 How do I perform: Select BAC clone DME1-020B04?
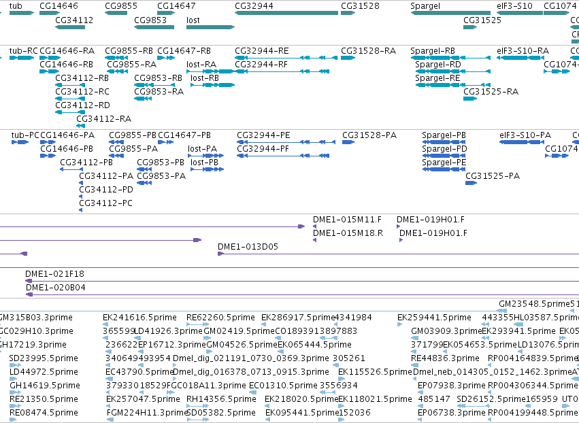tap(56, 288)
